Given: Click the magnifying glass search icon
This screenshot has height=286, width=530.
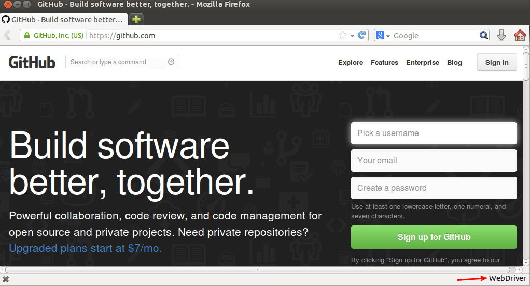Looking at the screenshot, I should 484,35.
